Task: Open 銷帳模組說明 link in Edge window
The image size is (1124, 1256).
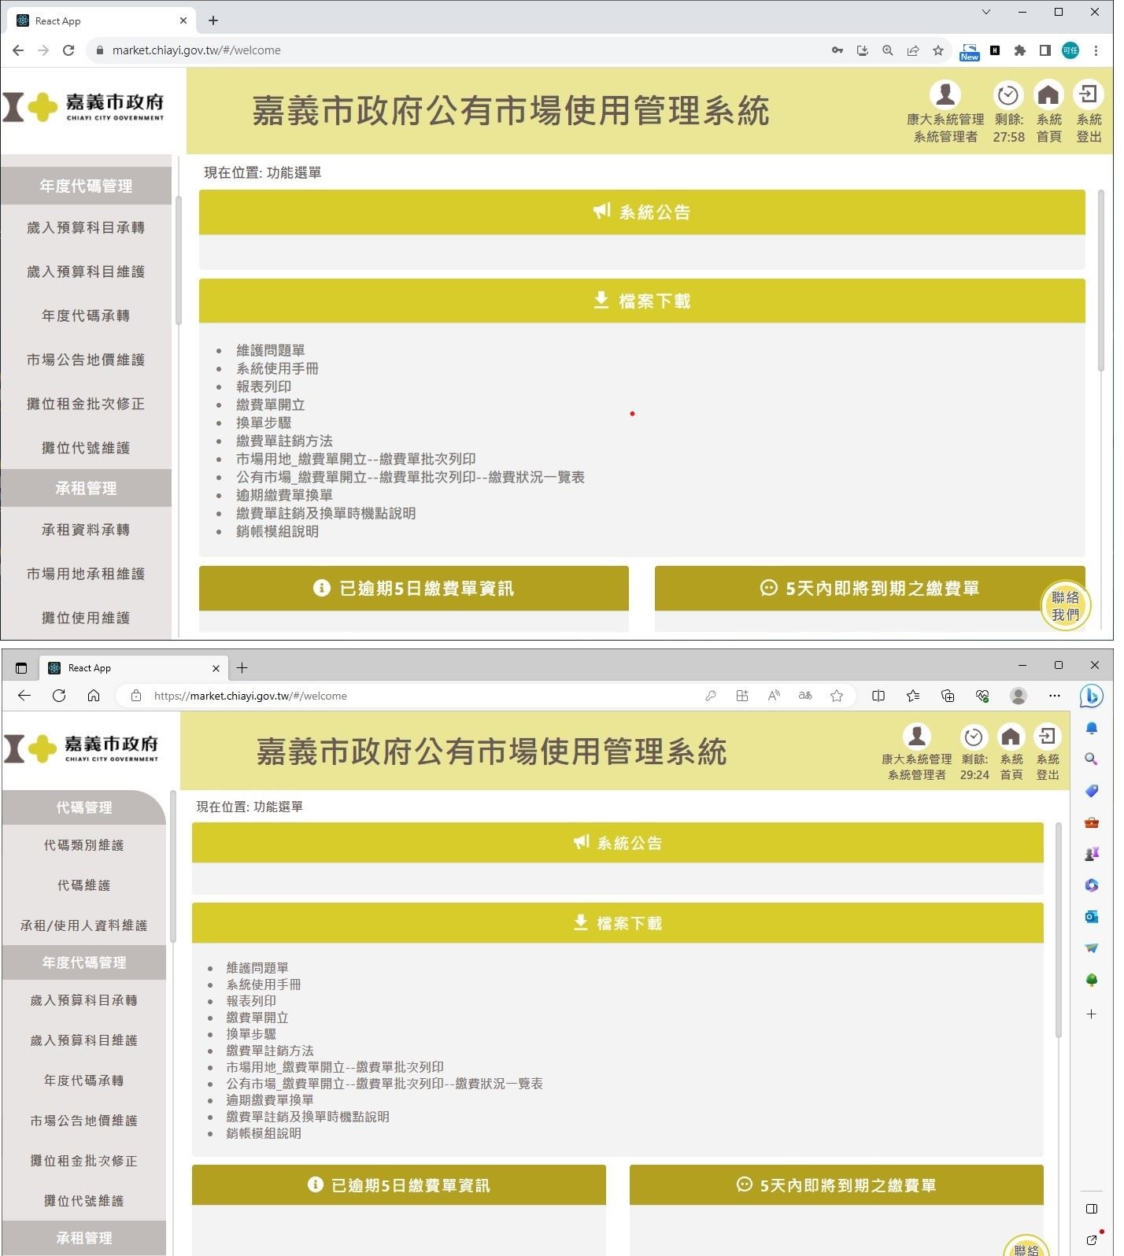Action: (x=264, y=1133)
